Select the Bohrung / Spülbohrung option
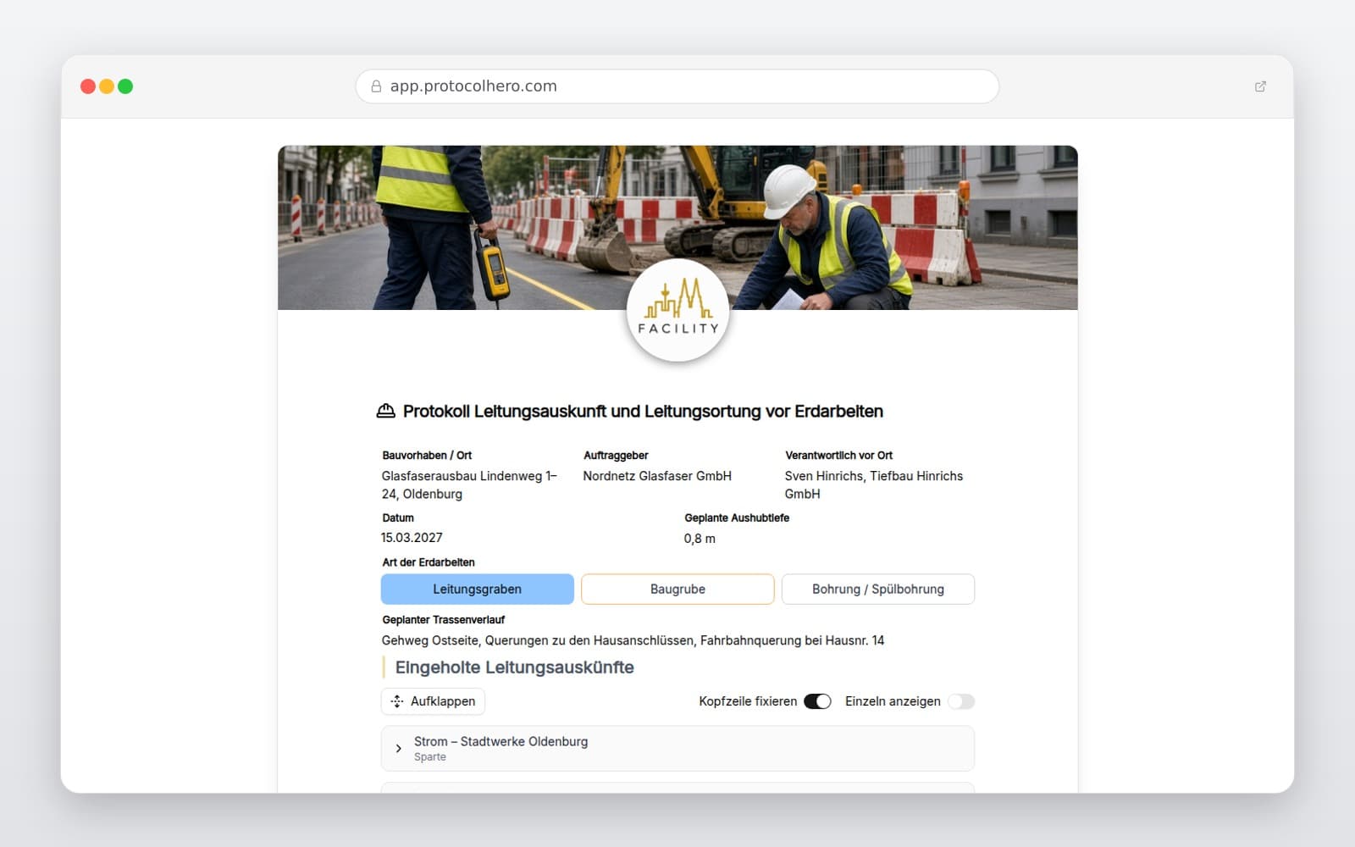This screenshot has height=847, width=1355. [878, 590]
